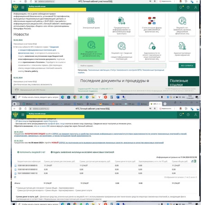Switch to the Новости browser tab
This screenshot has width=205, height=205.
[79, 104]
